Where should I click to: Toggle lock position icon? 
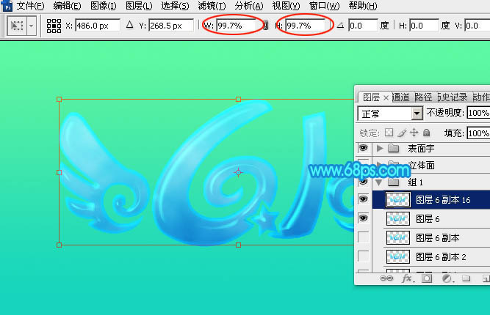tap(414, 133)
